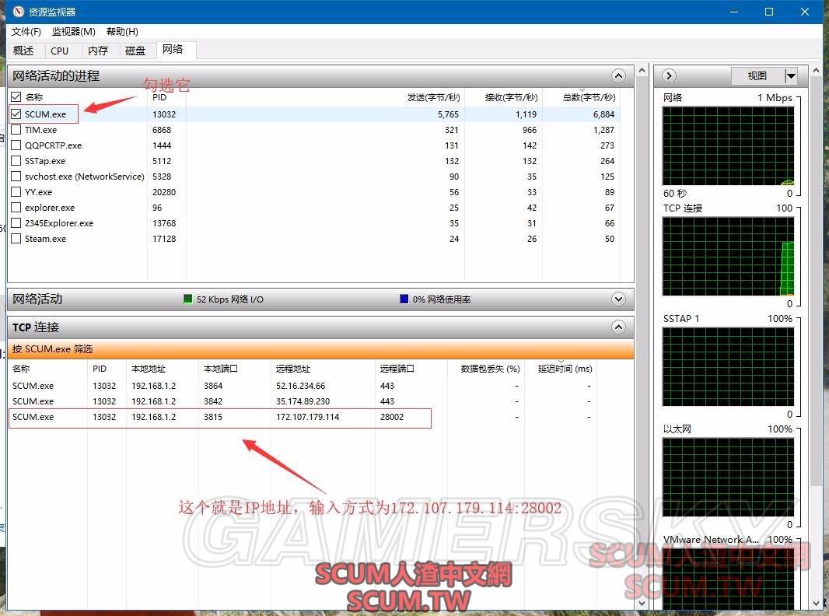Toggle the select-all 名称 checkbox

pyautogui.click(x=16, y=96)
